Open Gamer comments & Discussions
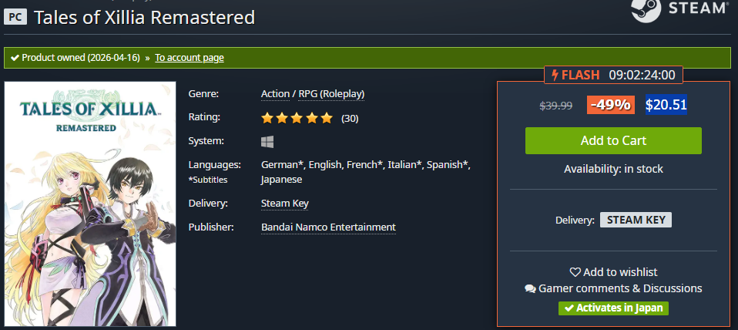738x330 pixels. coord(614,288)
